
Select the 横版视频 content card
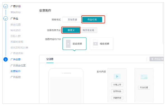tap(102, 44)
